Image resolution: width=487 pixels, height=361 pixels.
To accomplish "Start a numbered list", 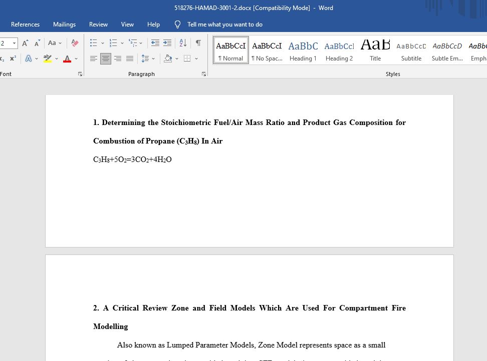I will click(x=113, y=43).
